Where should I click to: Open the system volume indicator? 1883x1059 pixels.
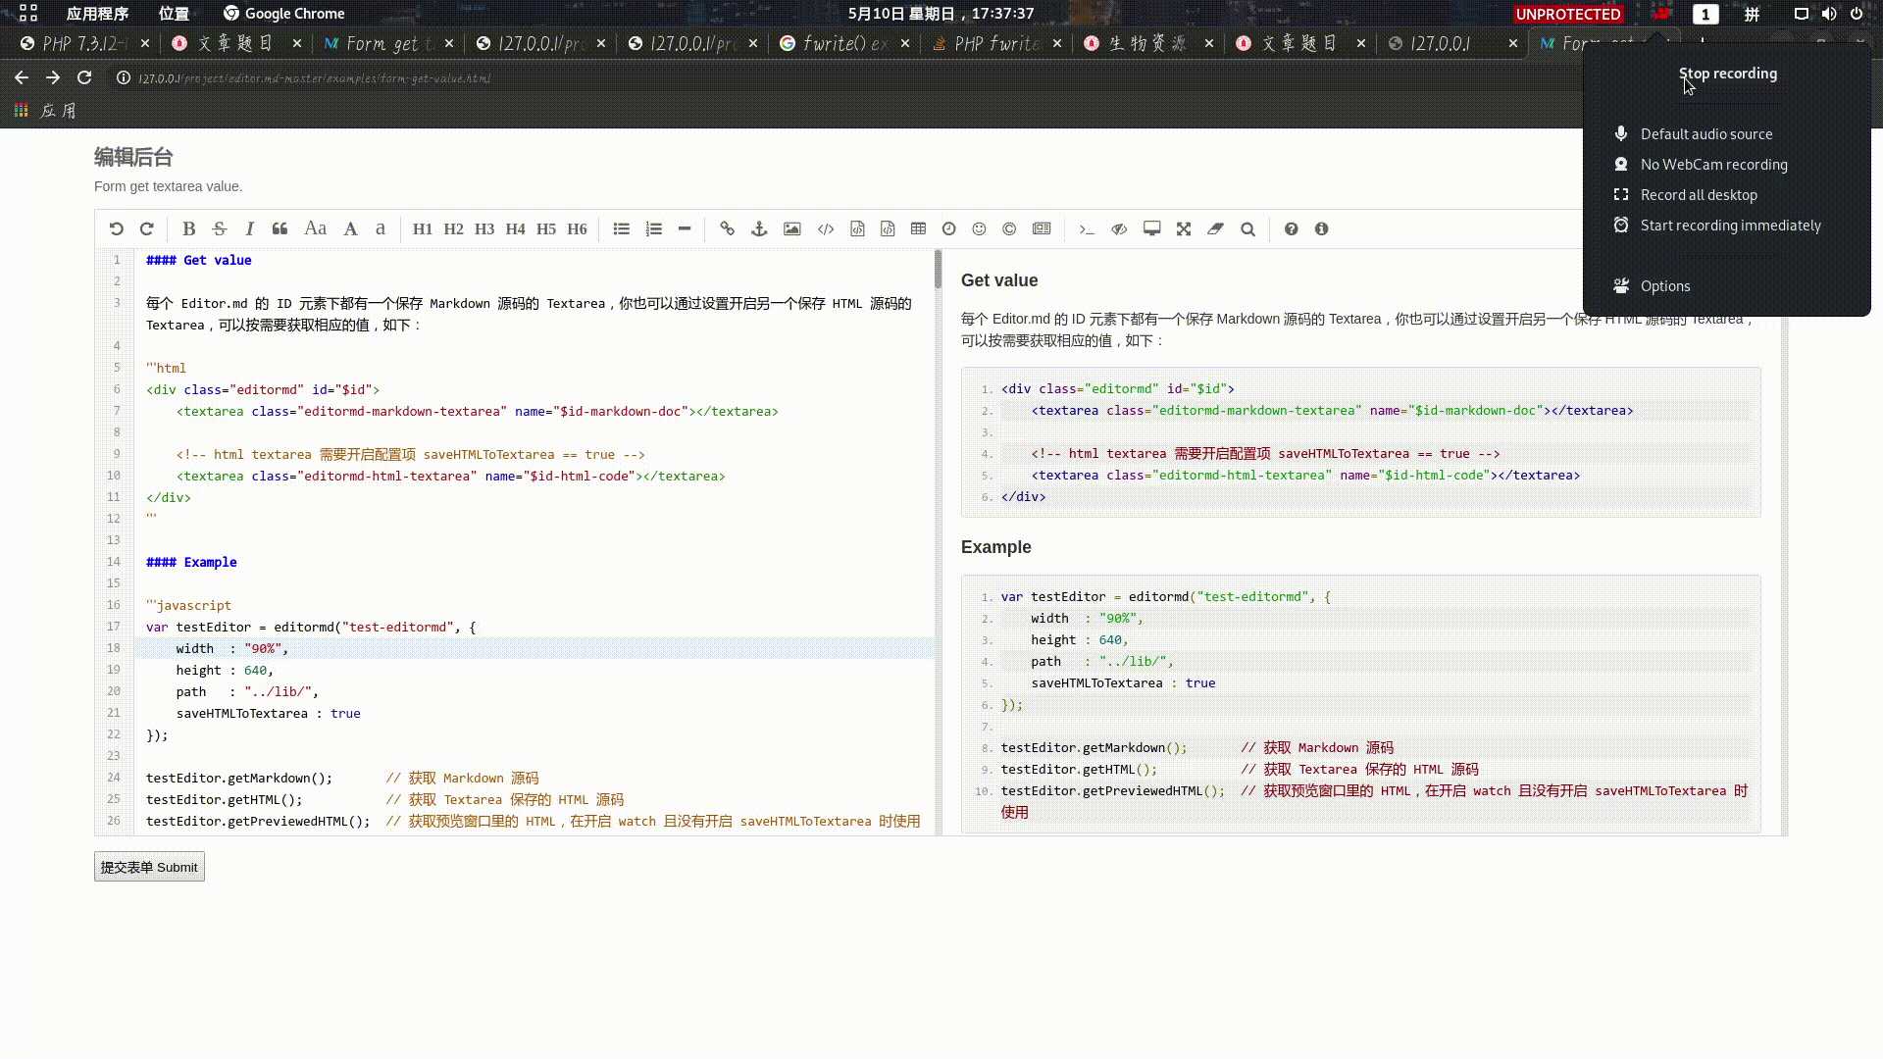point(1829,14)
